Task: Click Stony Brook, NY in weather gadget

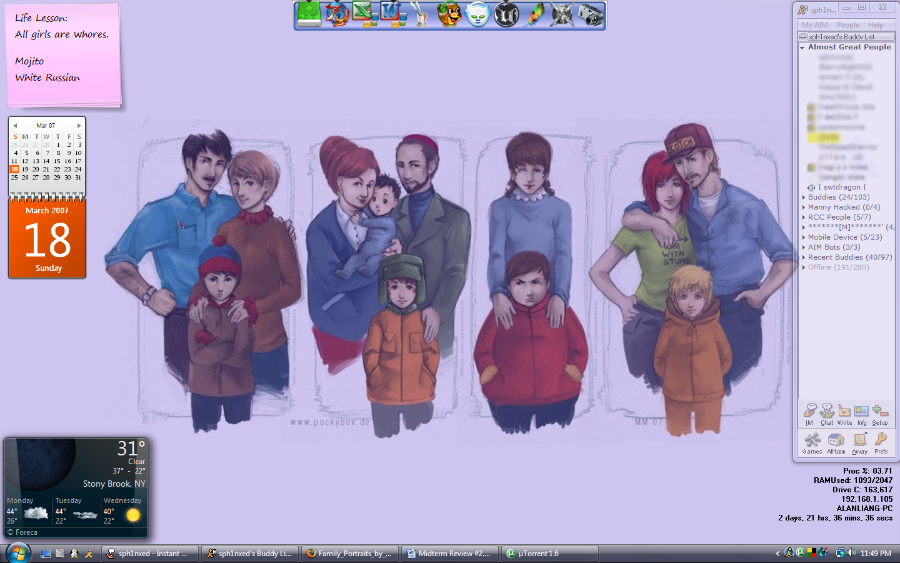Action: pyautogui.click(x=114, y=484)
